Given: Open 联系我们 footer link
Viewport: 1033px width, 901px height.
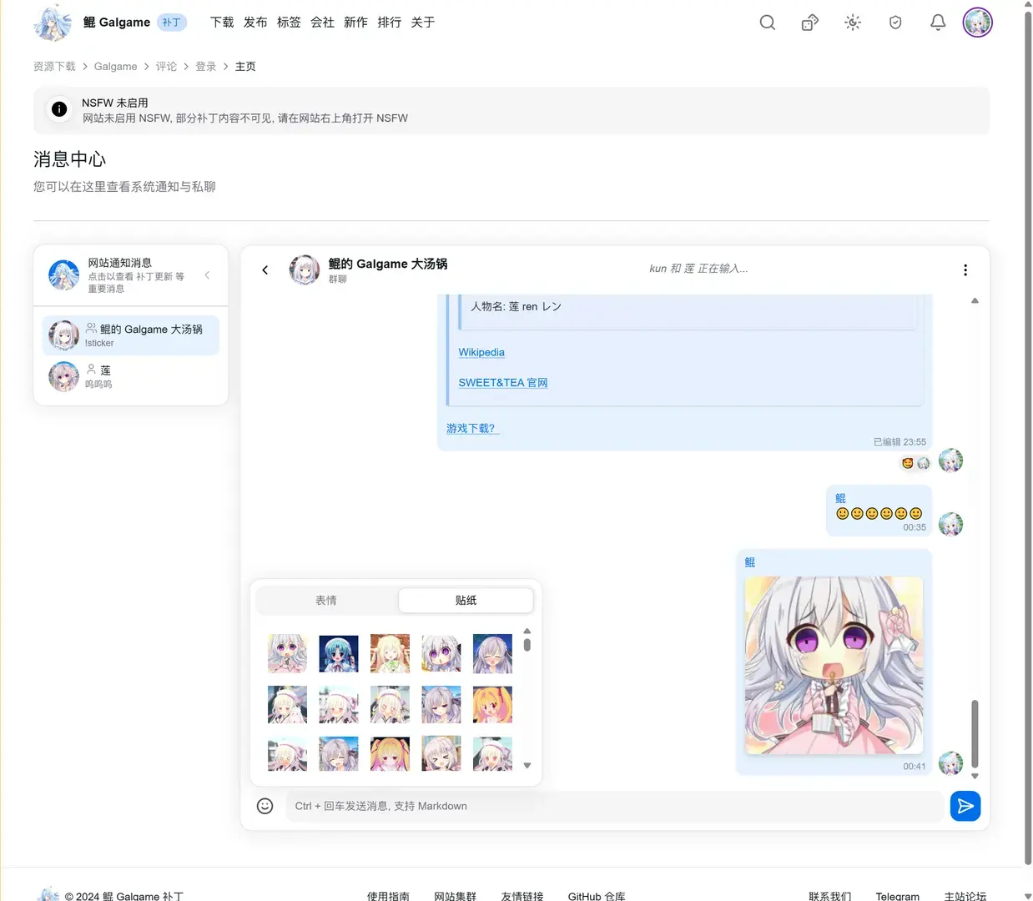Looking at the screenshot, I should (x=829, y=895).
